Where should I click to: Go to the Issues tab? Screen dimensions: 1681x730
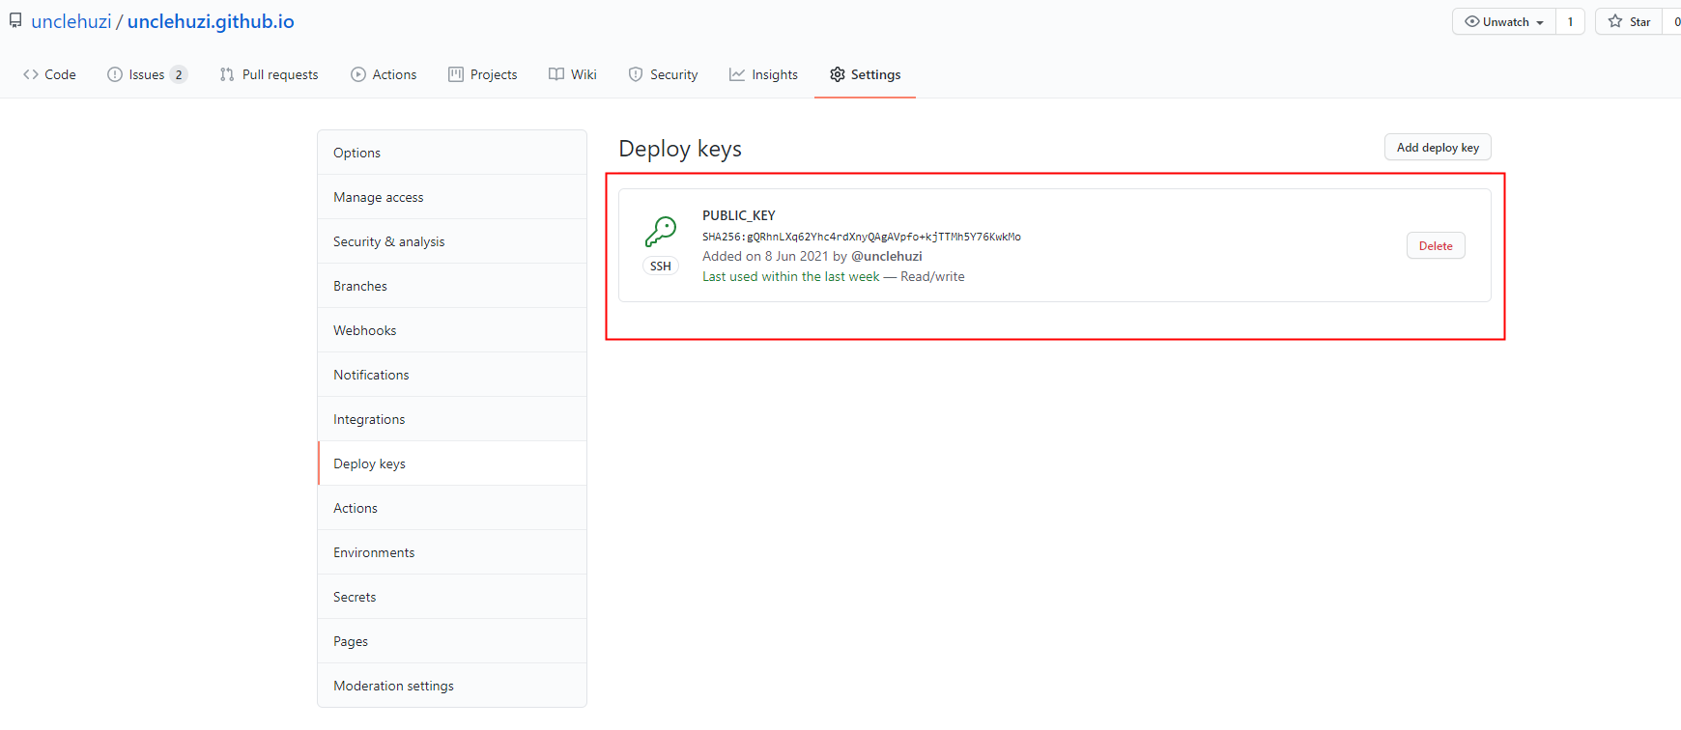pos(147,74)
